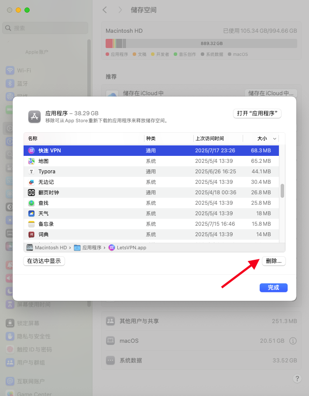This screenshot has width=309, height=396.
Task: Click the 天气 Weather app icon
Action: click(31, 213)
